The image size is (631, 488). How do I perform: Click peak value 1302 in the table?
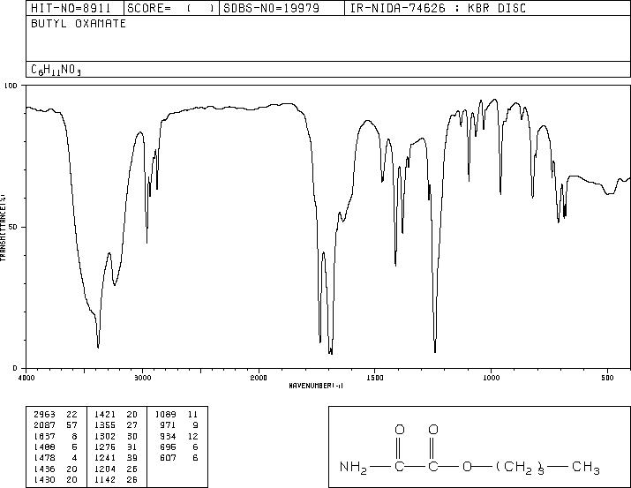pyautogui.click(x=105, y=436)
